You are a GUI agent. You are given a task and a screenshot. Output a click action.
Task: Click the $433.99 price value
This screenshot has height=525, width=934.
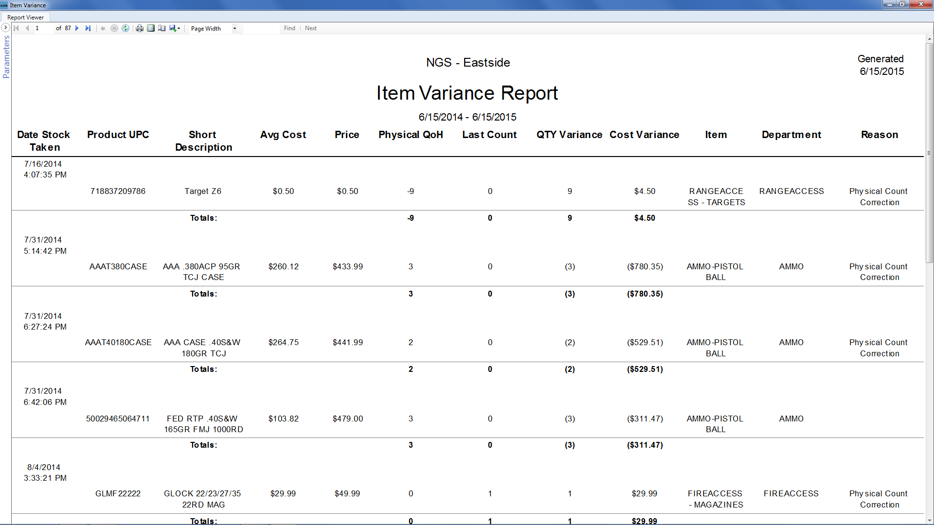pos(348,266)
